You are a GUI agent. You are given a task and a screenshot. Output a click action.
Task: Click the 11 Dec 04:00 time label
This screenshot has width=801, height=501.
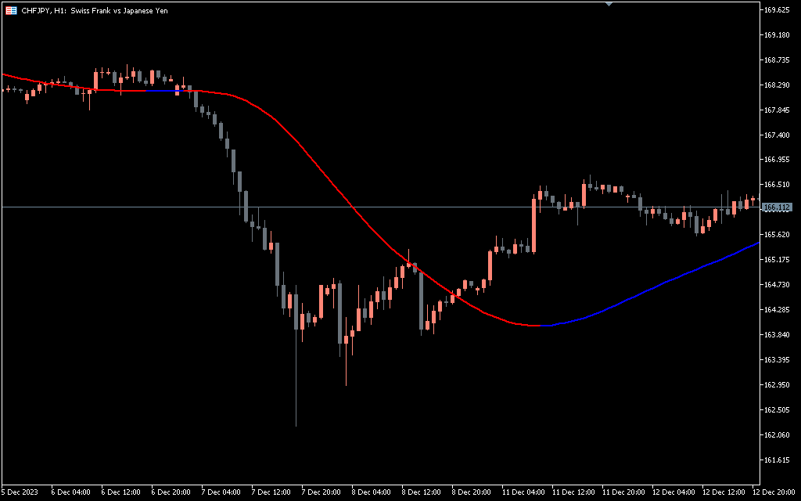pos(523,492)
